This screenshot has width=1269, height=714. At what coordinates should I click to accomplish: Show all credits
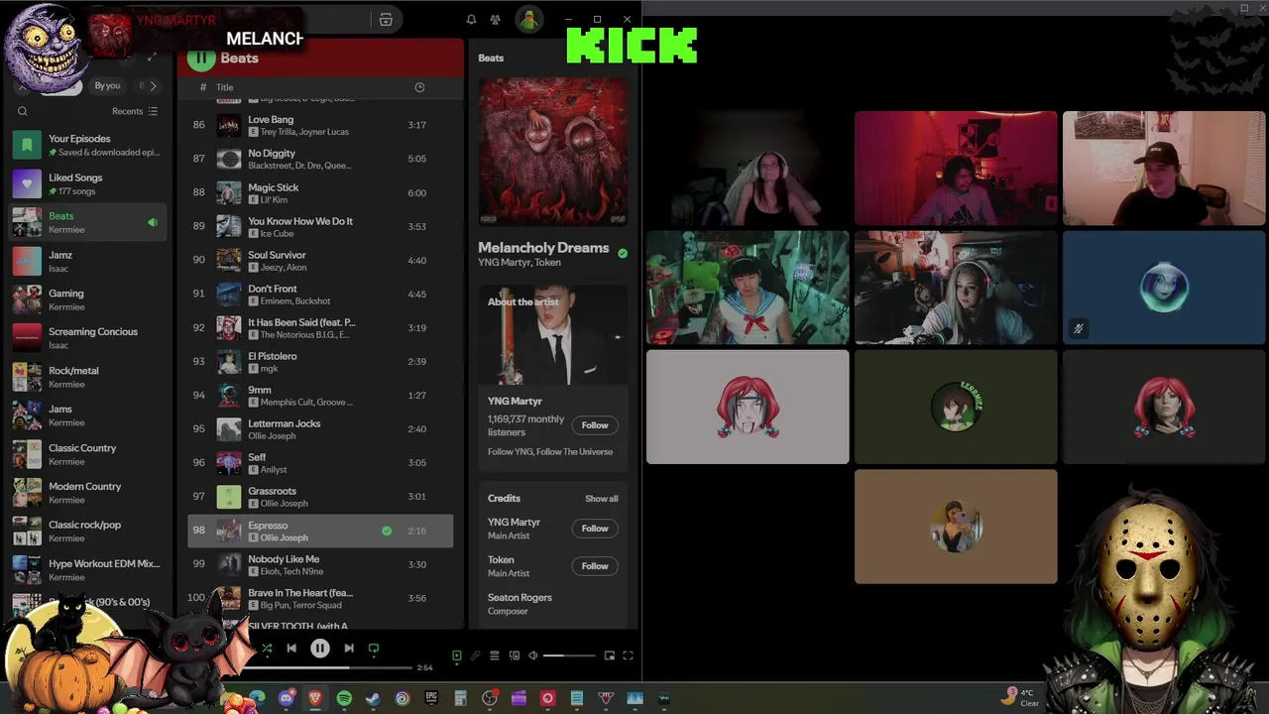602,499
